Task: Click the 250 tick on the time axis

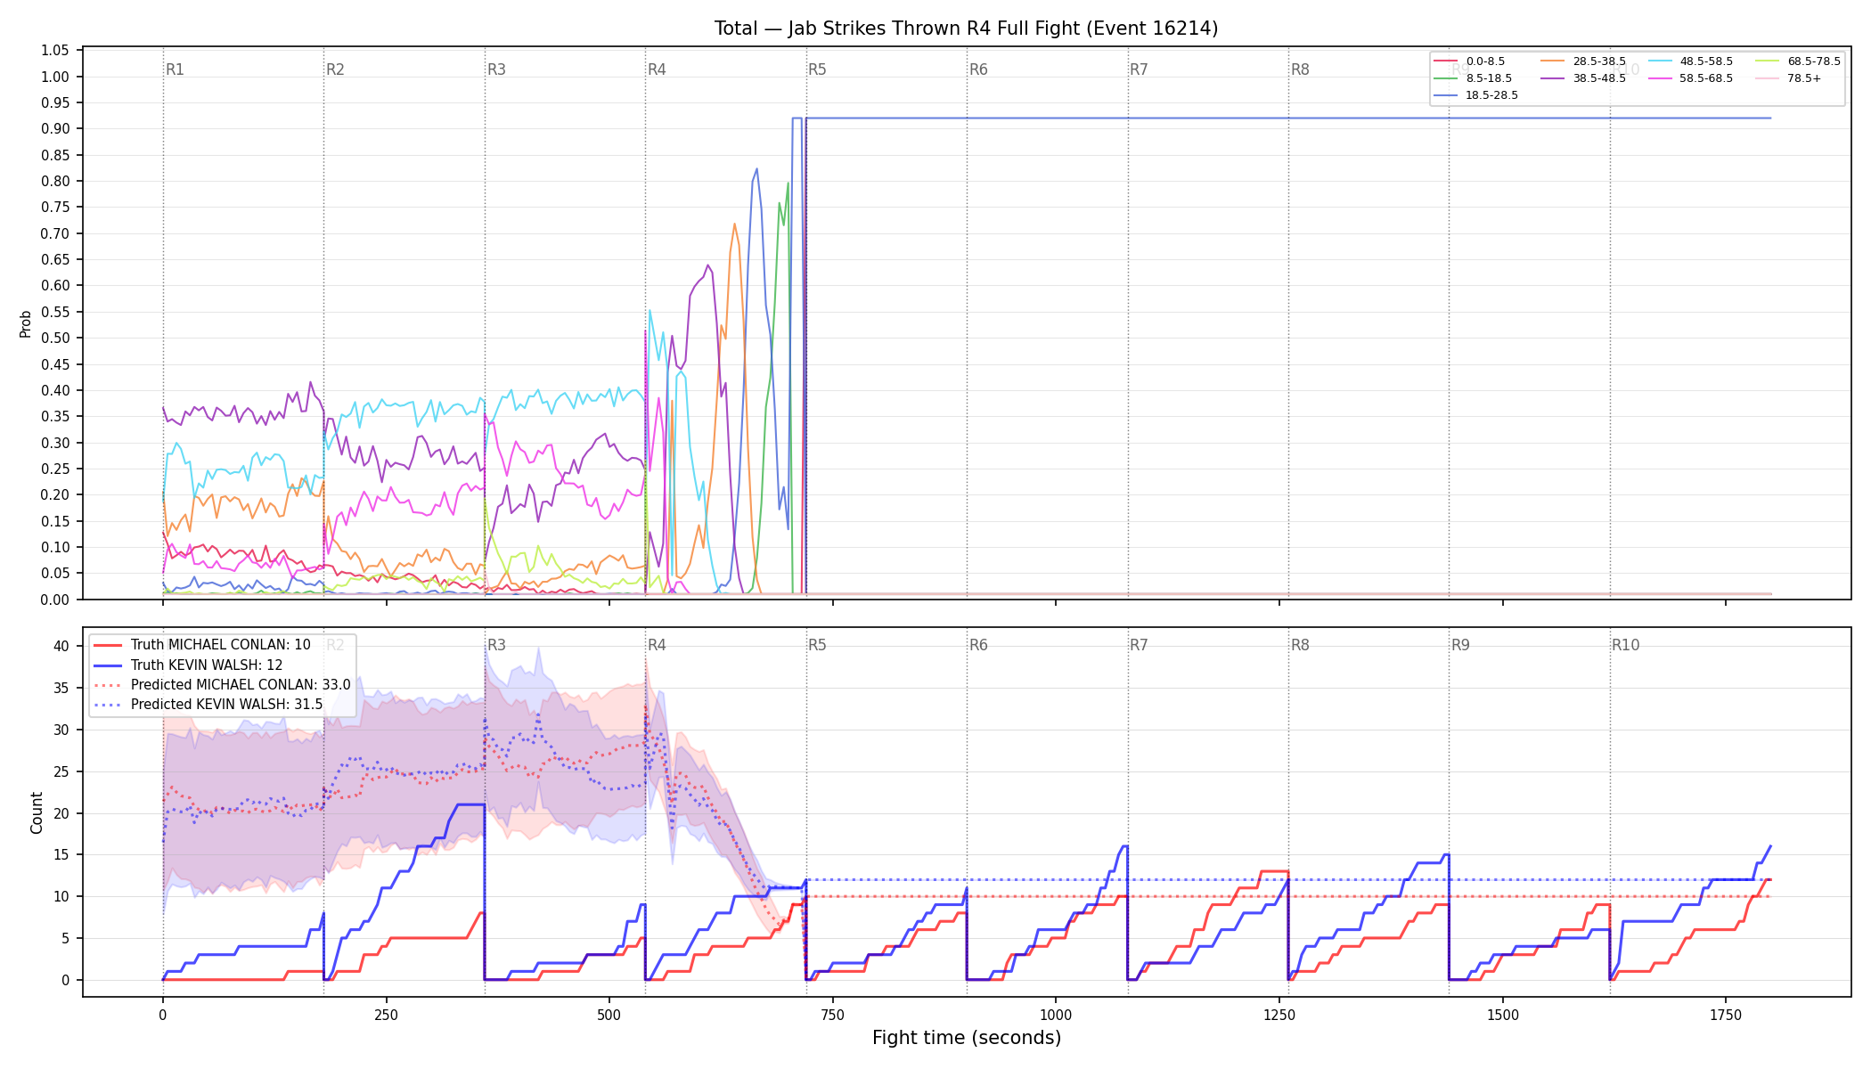Action: click(x=386, y=1015)
